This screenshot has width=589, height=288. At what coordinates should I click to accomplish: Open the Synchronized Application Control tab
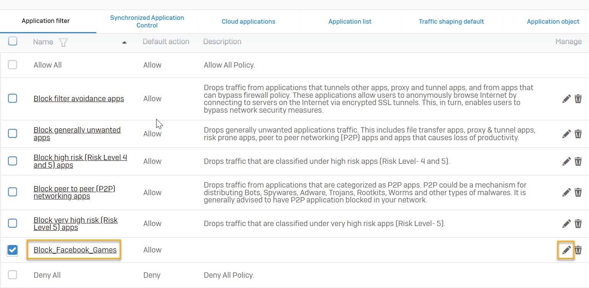[147, 21]
